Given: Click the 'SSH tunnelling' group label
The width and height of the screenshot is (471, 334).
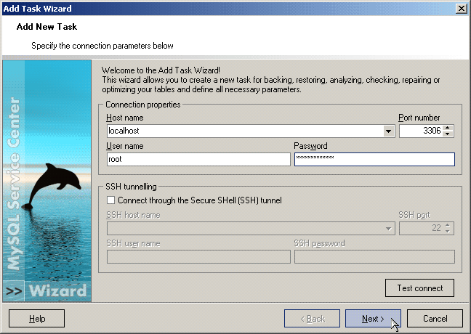Looking at the screenshot, I should [131, 187].
